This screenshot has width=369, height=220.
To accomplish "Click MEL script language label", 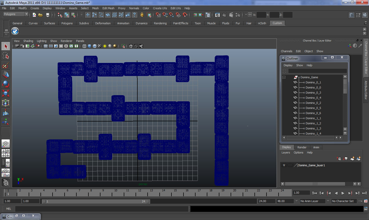I will (9, 209).
